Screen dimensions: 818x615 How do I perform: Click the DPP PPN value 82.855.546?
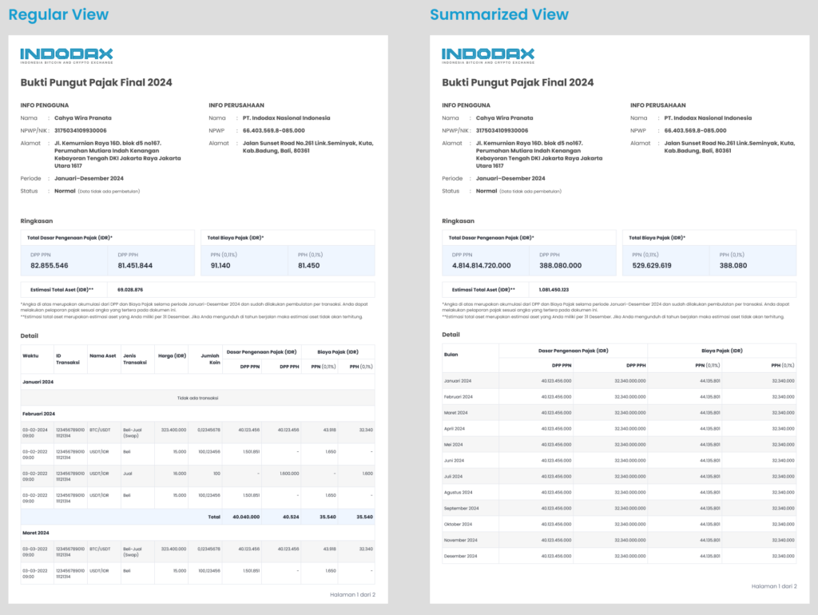50,265
